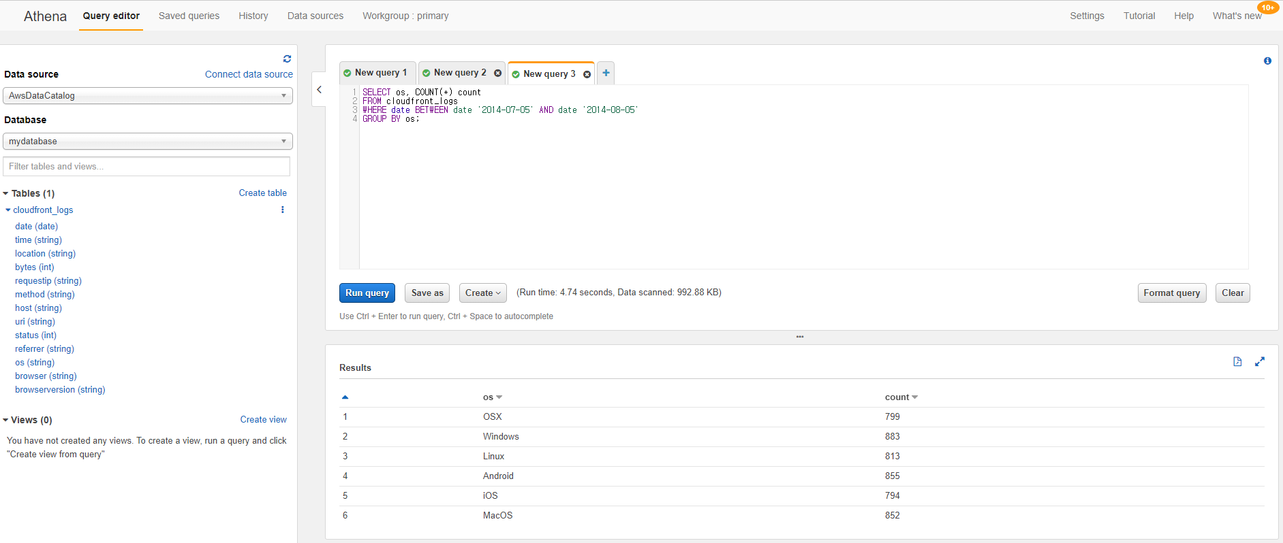
Task: Switch to the Query editor tab
Action: (111, 16)
